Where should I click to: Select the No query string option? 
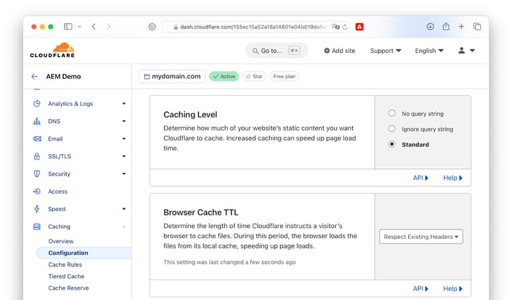(392, 113)
